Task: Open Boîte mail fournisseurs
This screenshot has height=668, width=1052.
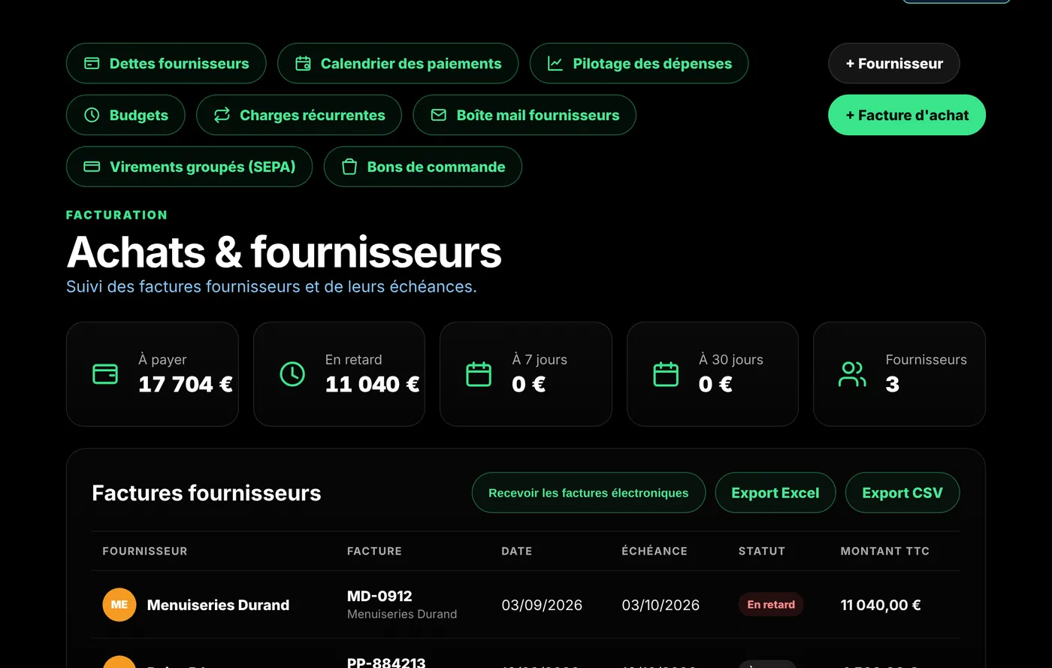Action: (x=524, y=115)
